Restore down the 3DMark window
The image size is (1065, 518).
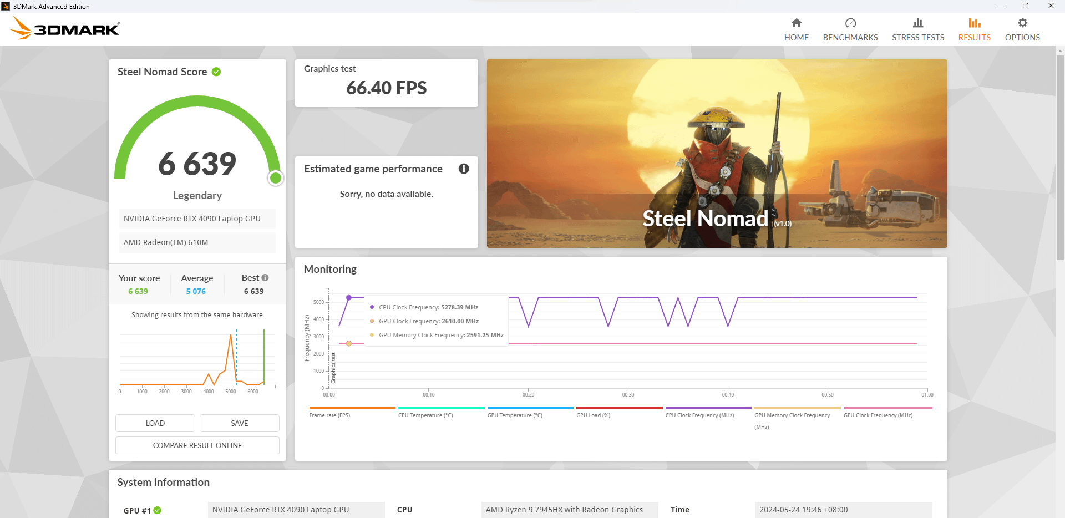point(1026,6)
